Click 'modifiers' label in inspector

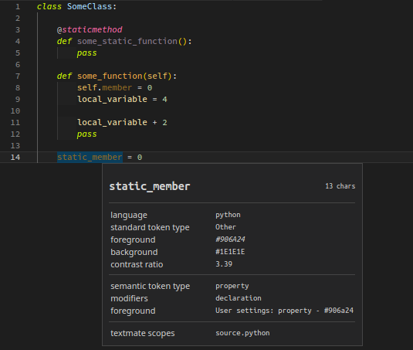tap(129, 298)
